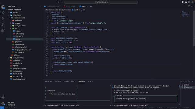Click the editor vertical scrollbar
The width and height of the screenshot is (195, 109).
tap(194, 28)
